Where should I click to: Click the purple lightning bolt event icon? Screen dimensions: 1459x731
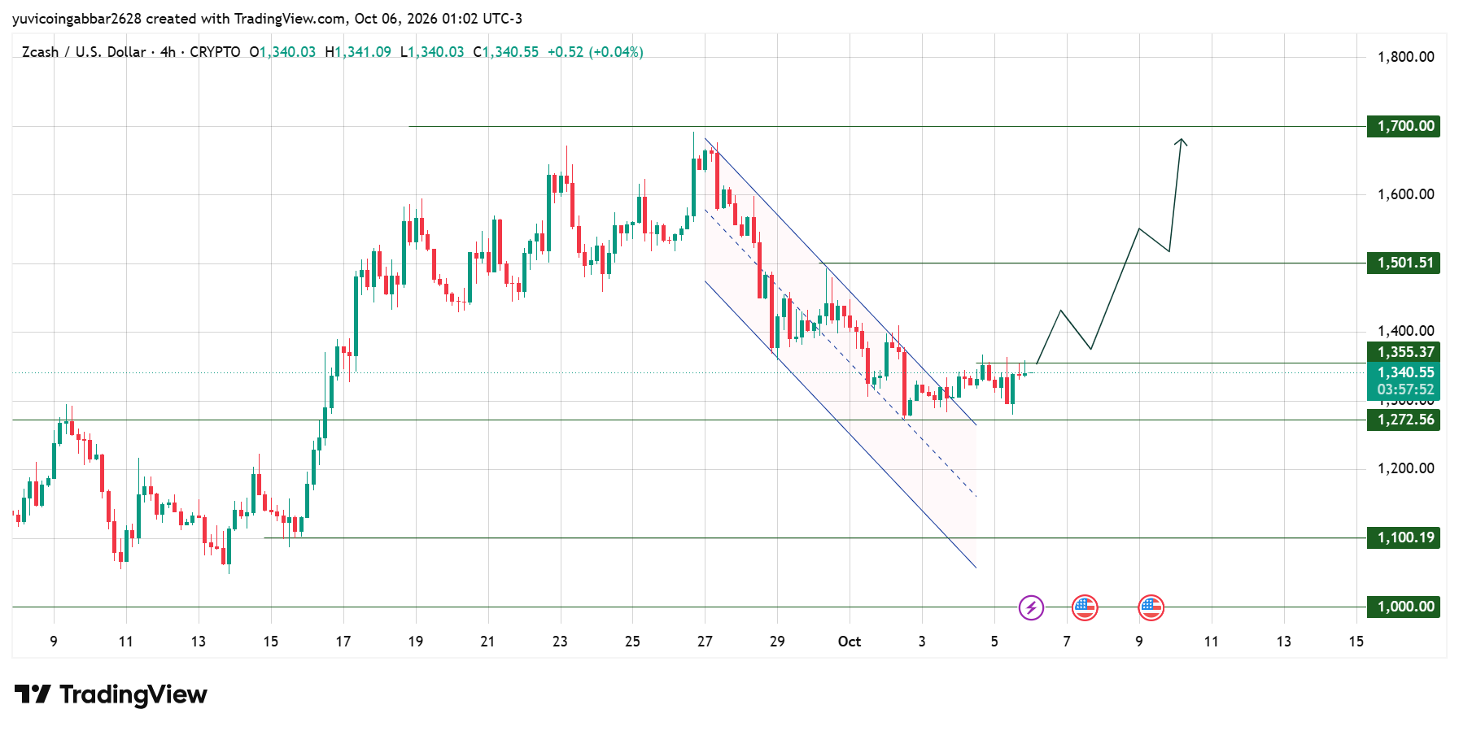[x=1031, y=607]
